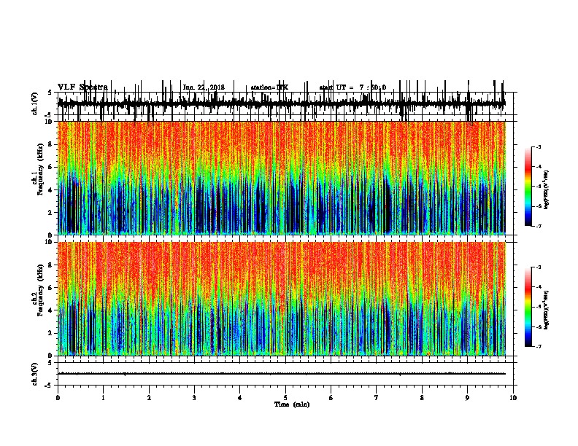Click time axis tick label "2"
Screen dimensions: 578x446
point(149,398)
